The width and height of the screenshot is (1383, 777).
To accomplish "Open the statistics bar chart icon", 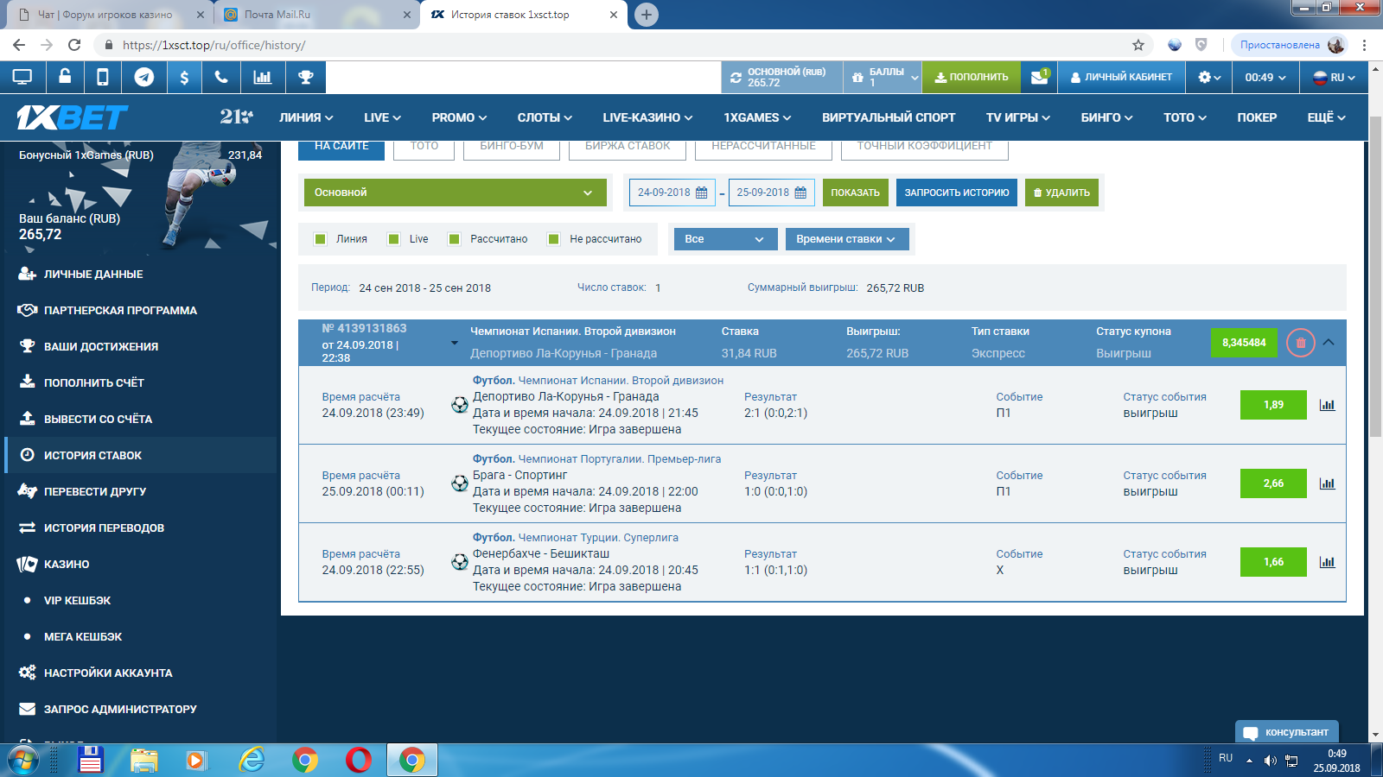I will (x=262, y=77).
